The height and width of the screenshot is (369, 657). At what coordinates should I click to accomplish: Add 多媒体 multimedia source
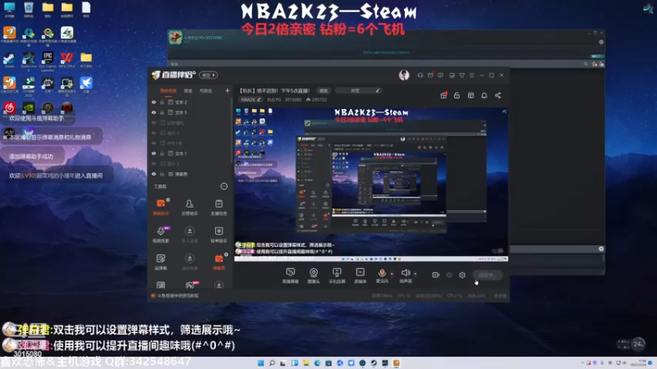pyautogui.click(x=361, y=276)
